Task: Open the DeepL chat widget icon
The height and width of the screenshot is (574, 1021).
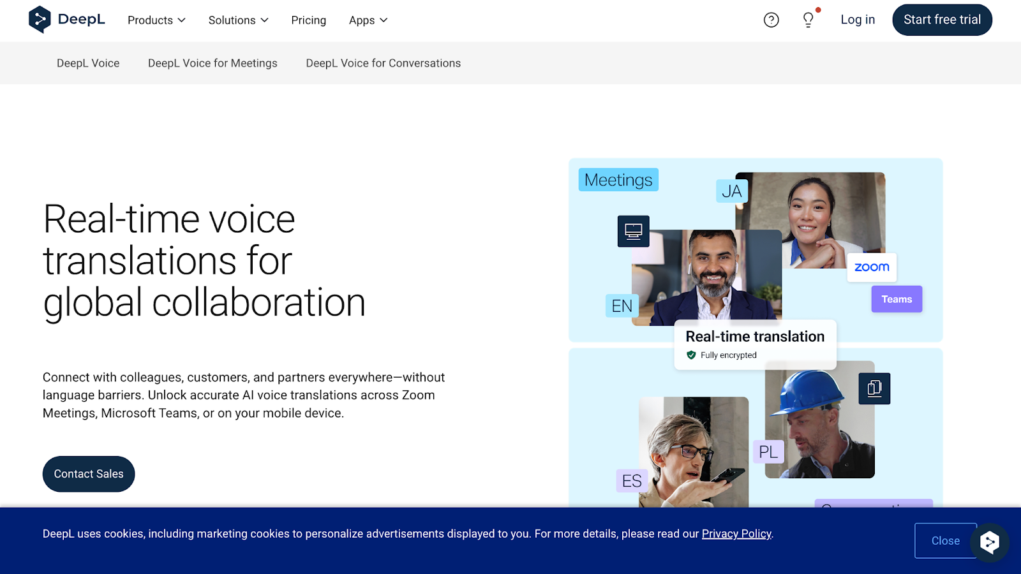Action: [989, 542]
